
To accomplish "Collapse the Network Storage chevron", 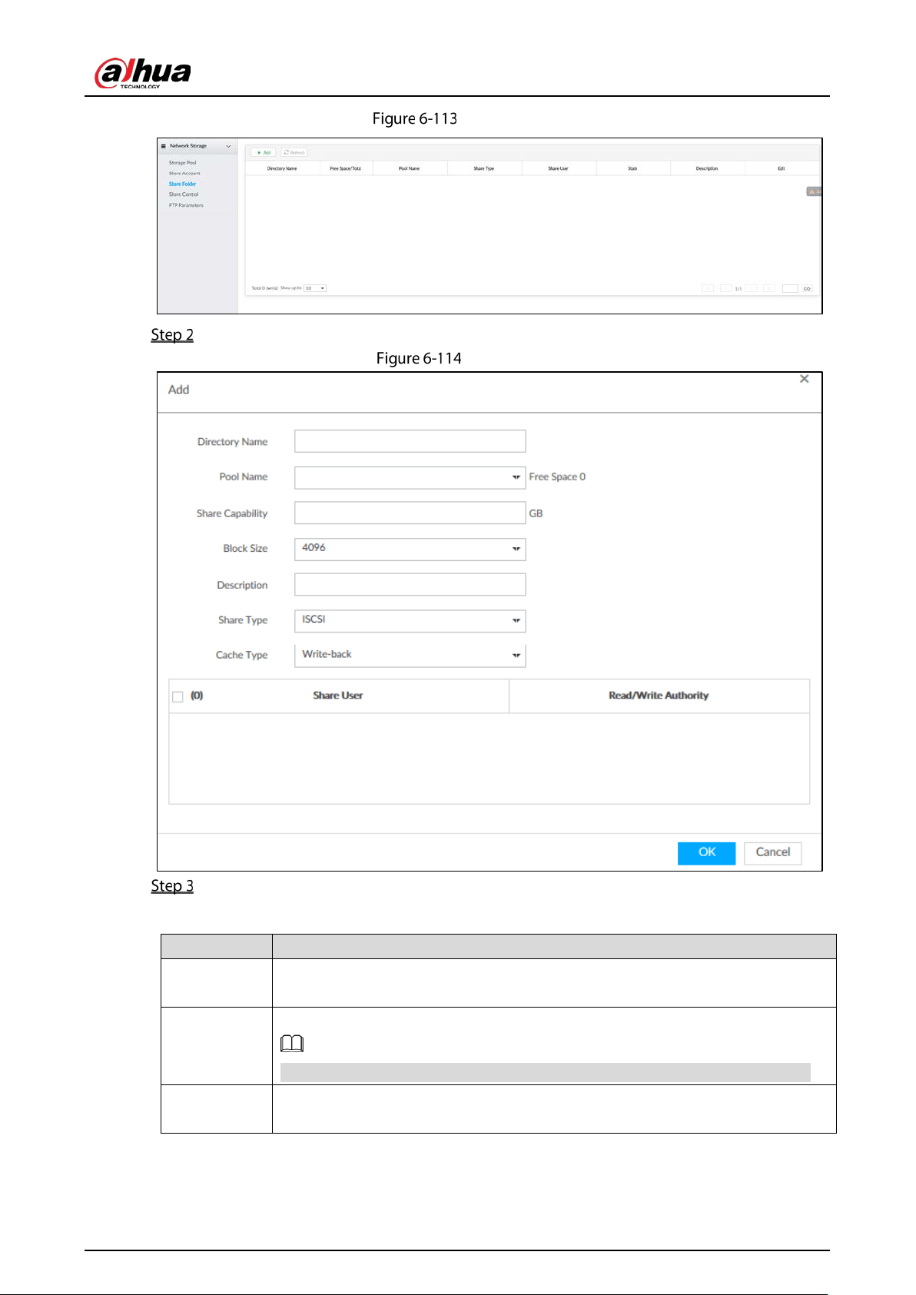I will click(x=228, y=146).
